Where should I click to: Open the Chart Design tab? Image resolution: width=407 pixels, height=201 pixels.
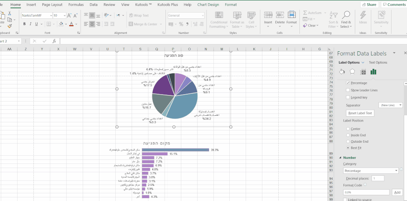[x=208, y=4]
